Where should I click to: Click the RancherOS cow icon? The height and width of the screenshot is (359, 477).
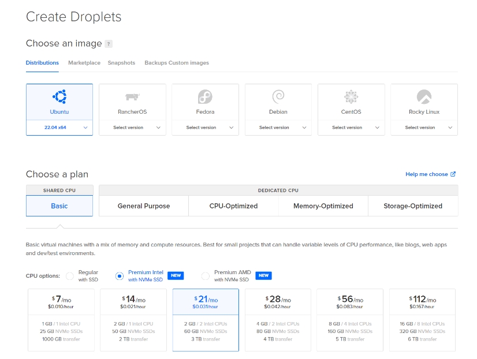(132, 96)
